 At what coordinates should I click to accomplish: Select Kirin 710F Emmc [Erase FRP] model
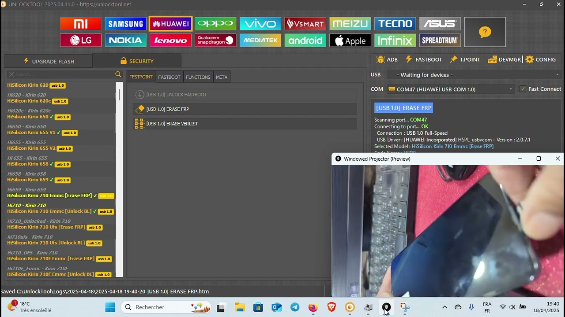59,259
